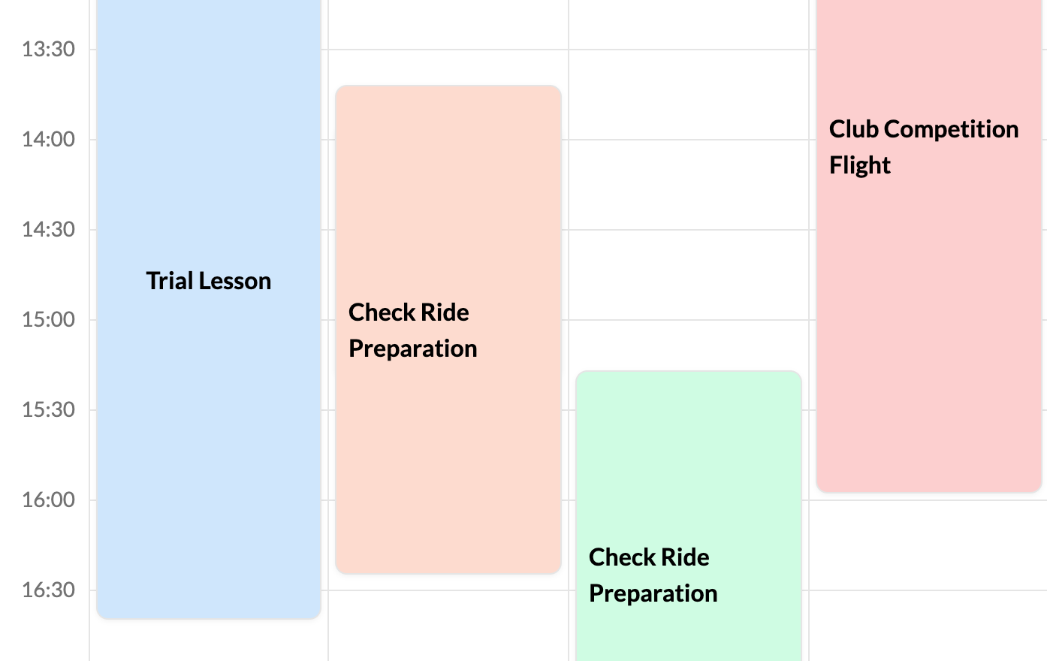Open the salmon Check Ride Preparation event
This screenshot has height=661, width=1047.
click(448, 330)
